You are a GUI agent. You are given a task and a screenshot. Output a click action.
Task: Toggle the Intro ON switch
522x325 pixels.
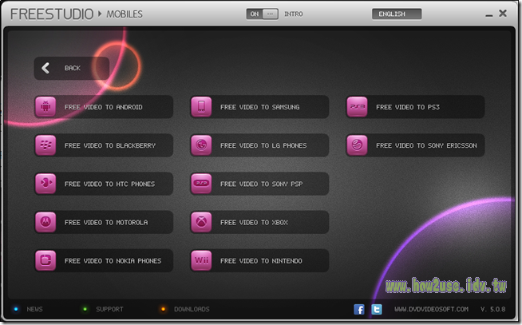pyautogui.click(x=263, y=14)
